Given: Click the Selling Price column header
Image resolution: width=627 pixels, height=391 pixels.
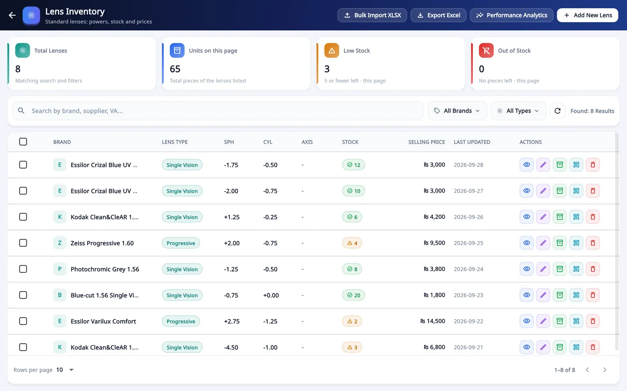Looking at the screenshot, I should point(427,142).
